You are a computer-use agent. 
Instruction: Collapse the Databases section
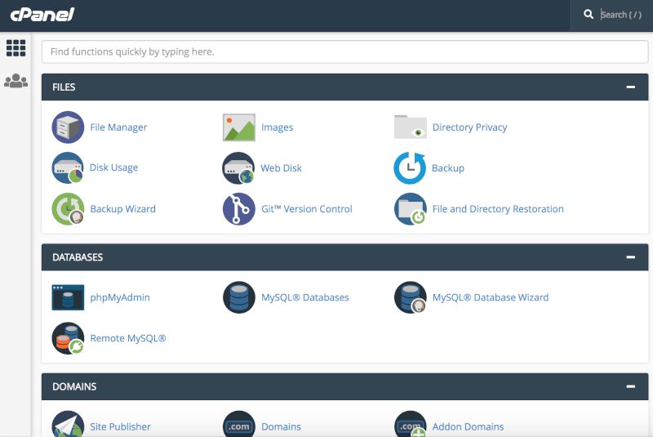point(630,257)
